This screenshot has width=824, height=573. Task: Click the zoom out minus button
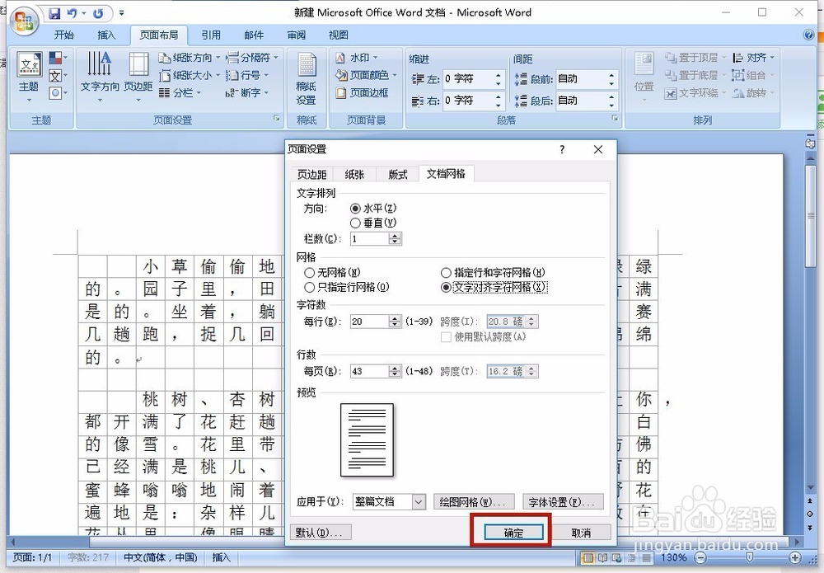700,558
